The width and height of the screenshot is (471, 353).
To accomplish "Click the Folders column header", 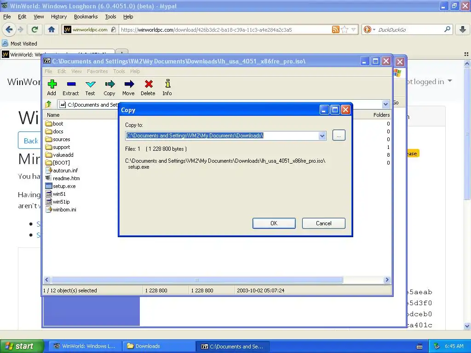I will [x=381, y=115].
